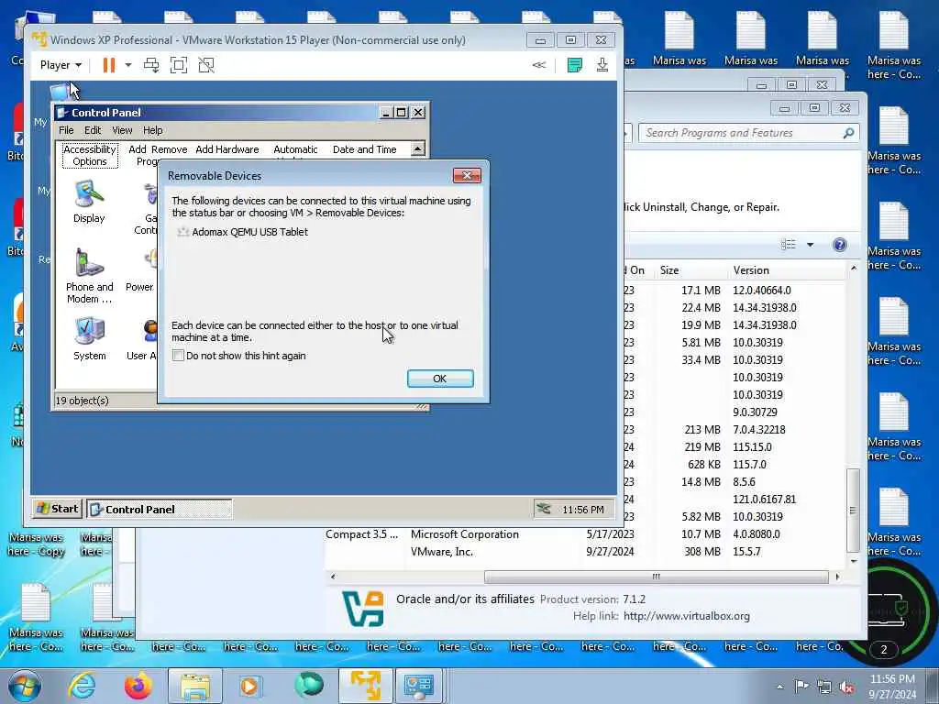Open the pause button power options dropdown arrow
Image resolution: width=939 pixels, height=704 pixels.
pos(128,65)
